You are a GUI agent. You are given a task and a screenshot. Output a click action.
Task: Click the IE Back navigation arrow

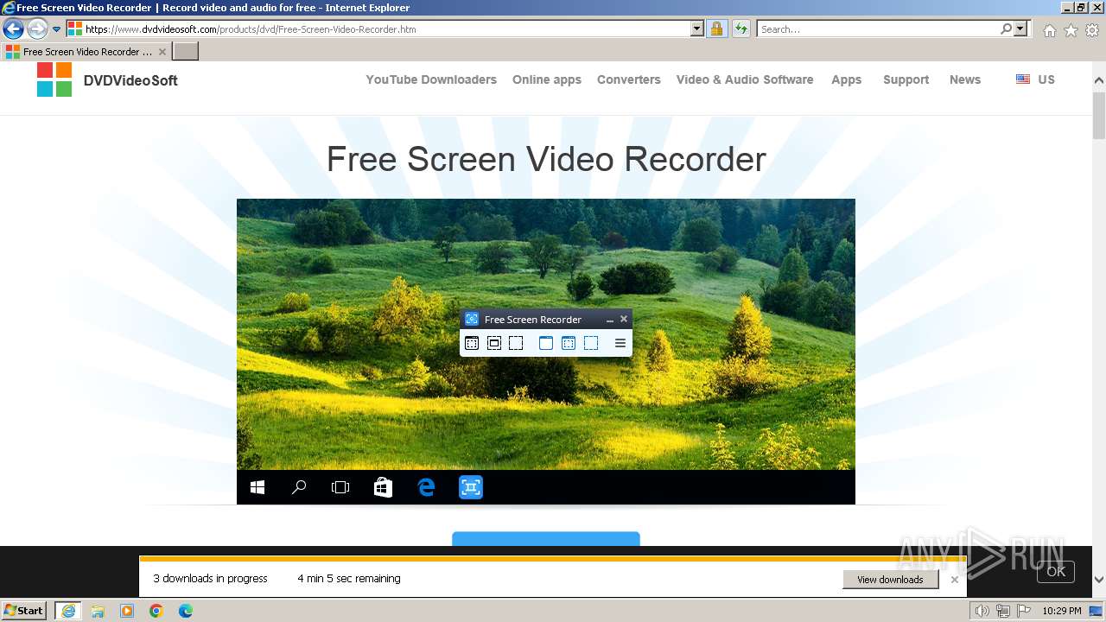tap(13, 29)
